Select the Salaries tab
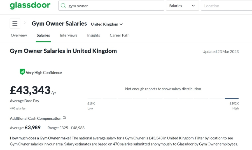This screenshot has width=252, height=150. click(x=43, y=35)
